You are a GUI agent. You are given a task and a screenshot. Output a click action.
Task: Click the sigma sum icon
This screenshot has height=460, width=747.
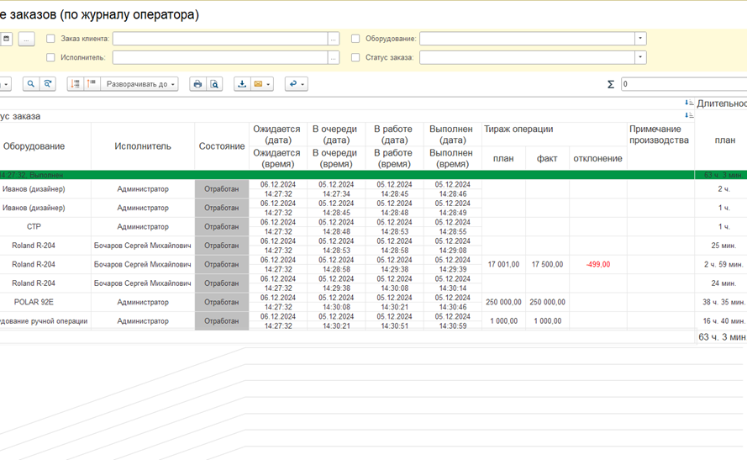(610, 84)
